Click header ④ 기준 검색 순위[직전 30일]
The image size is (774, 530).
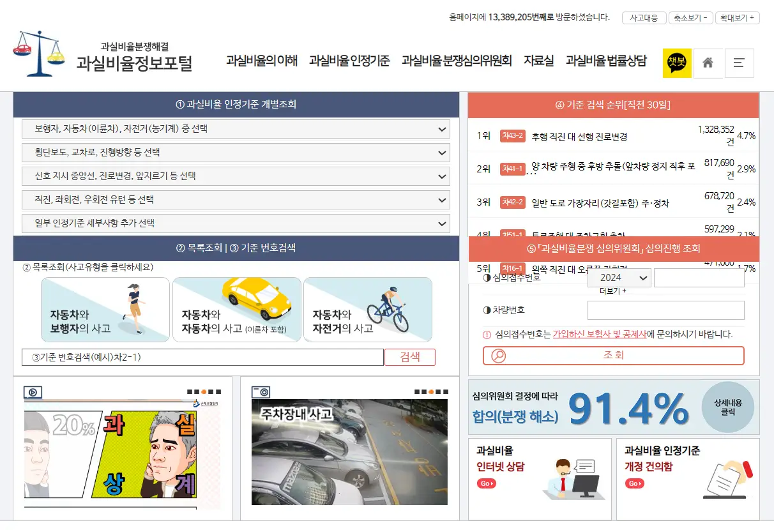click(613, 105)
